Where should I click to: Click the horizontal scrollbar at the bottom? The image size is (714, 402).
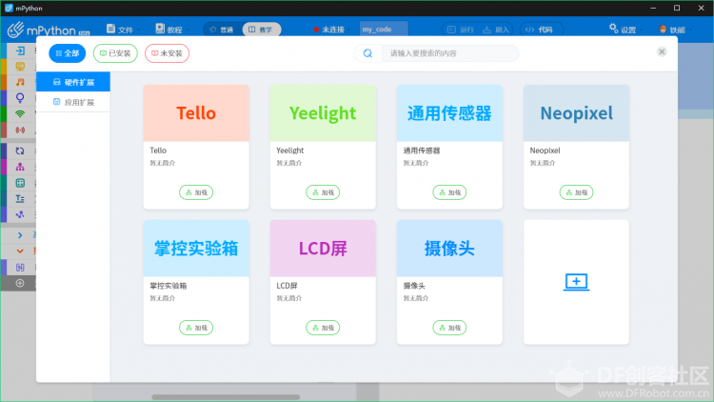coord(226,397)
